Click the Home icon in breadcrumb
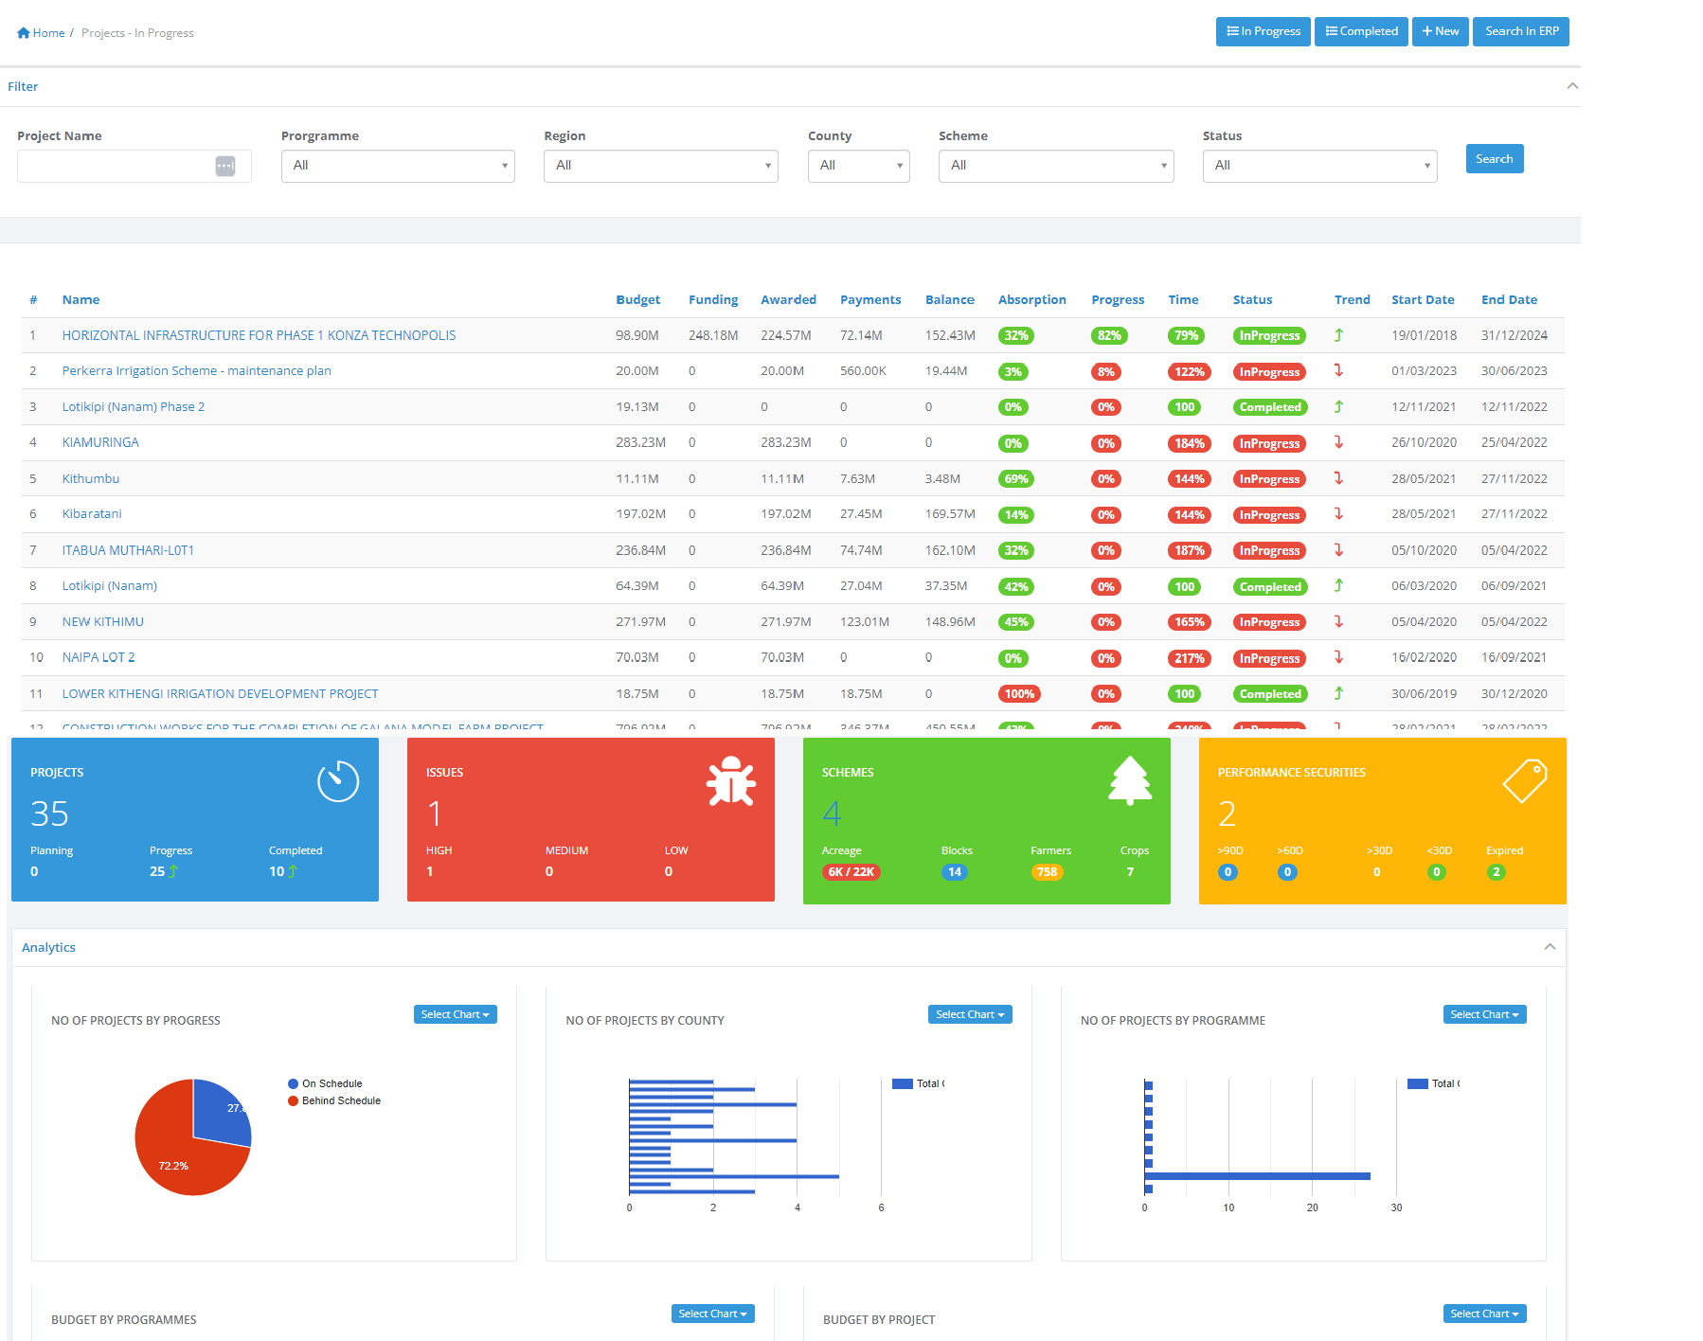Screen dimensions: 1703x1341 coord(24,33)
